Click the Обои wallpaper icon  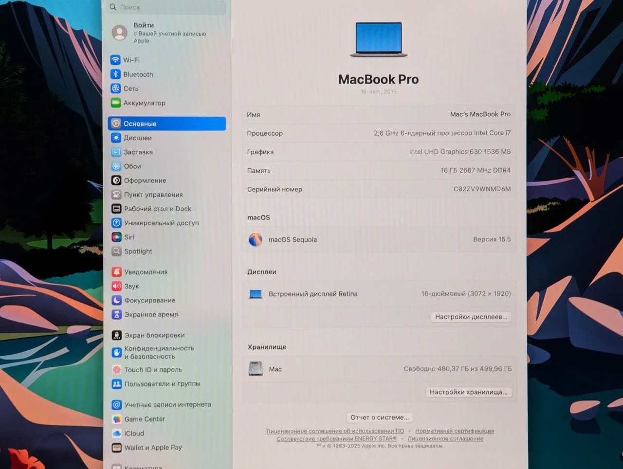116,166
